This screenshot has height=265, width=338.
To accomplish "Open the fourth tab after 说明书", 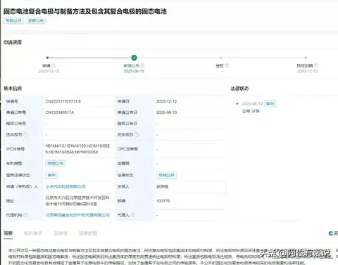I will click(88, 233).
